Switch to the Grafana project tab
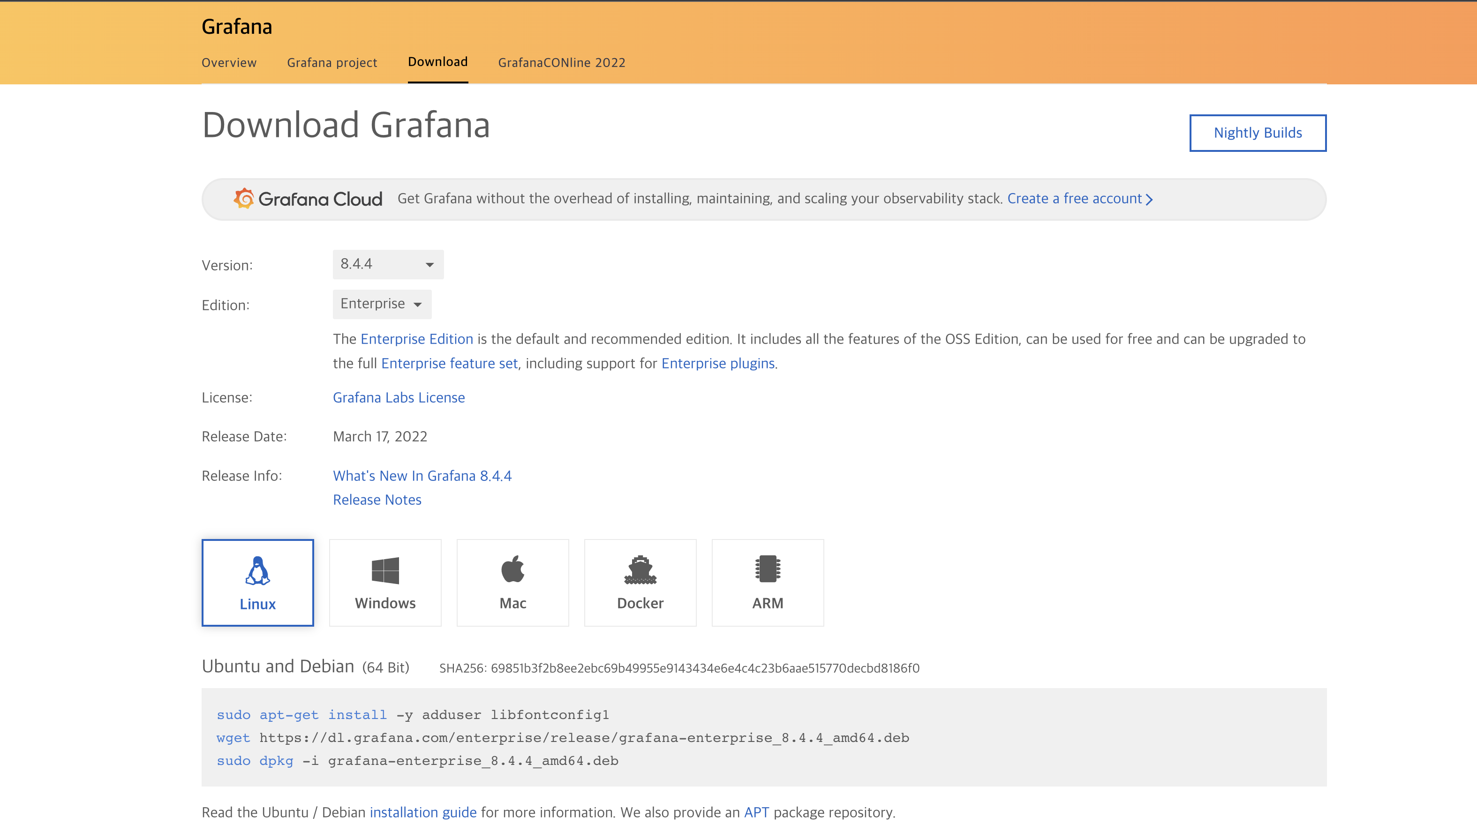 332,62
